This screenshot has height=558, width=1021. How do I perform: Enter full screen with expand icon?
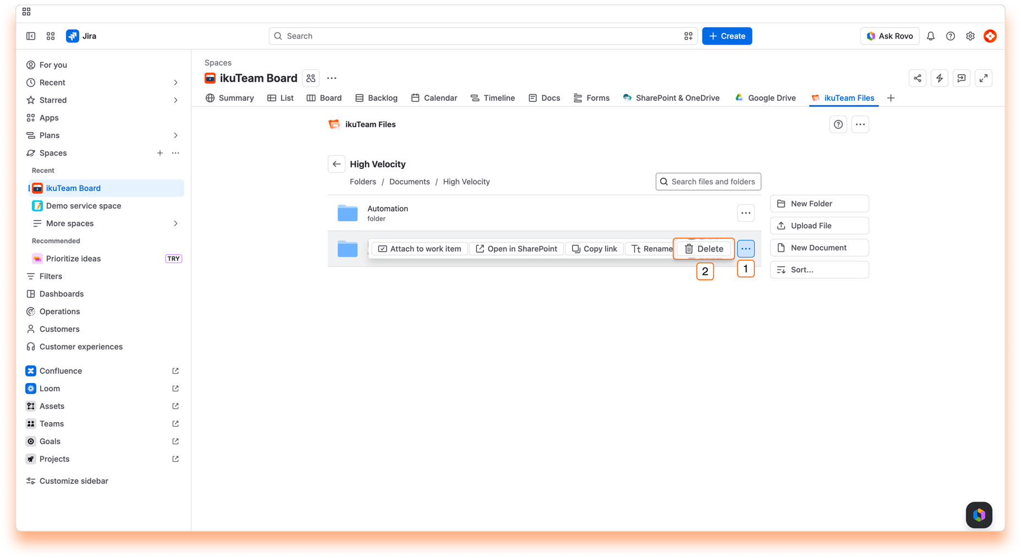[984, 78]
